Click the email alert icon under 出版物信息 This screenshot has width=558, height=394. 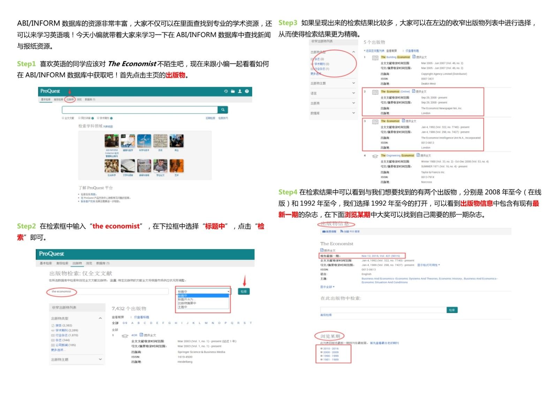coord(324,231)
